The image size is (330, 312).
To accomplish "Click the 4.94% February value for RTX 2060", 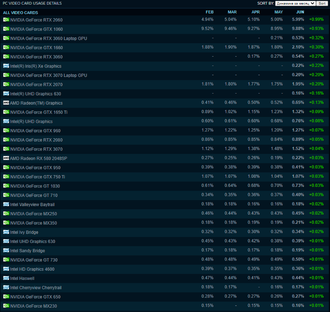I will coord(207,19).
